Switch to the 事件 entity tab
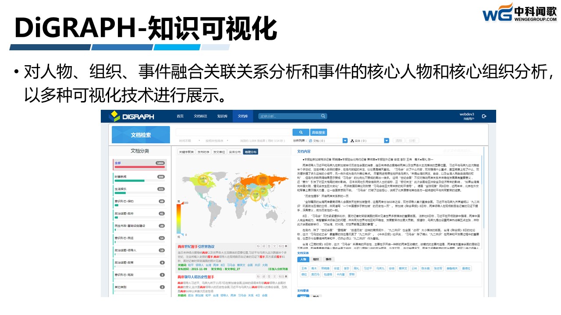The image size is (561, 315). [328, 259]
